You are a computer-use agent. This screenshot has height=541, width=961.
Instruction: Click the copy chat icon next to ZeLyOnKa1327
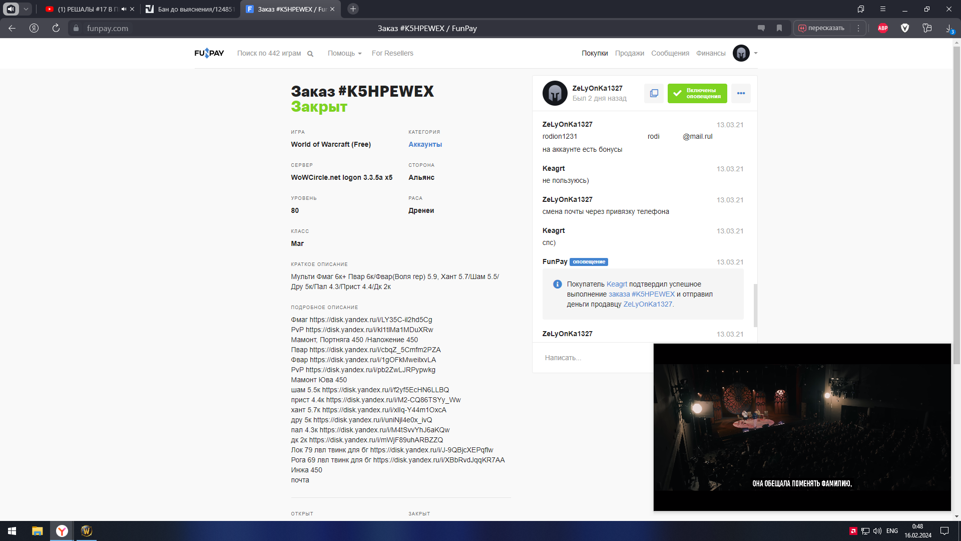(x=654, y=93)
